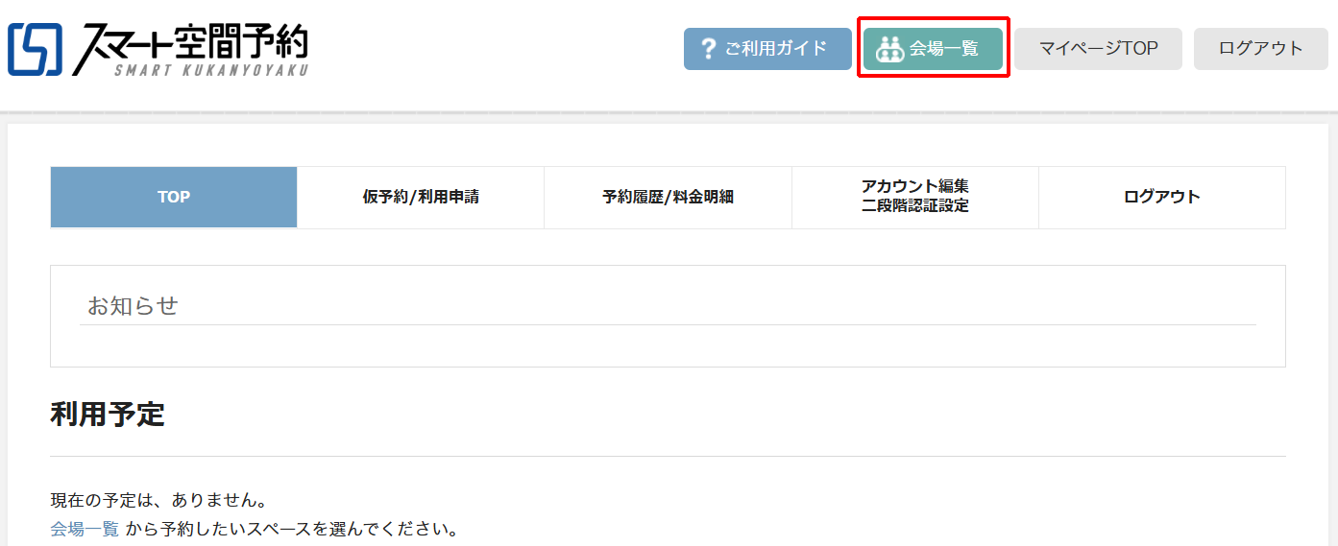Select the TOP tab
Viewport: 1338px width, 546px height.
(174, 197)
